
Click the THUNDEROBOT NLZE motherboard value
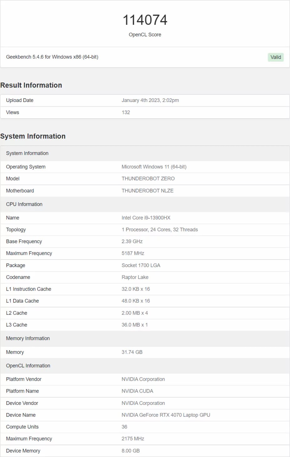click(x=148, y=191)
